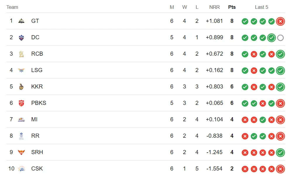Click the Pts column header

click(232, 7)
